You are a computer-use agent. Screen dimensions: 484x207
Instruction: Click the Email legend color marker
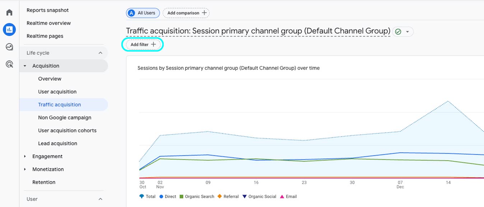pyautogui.click(x=282, y=197)
